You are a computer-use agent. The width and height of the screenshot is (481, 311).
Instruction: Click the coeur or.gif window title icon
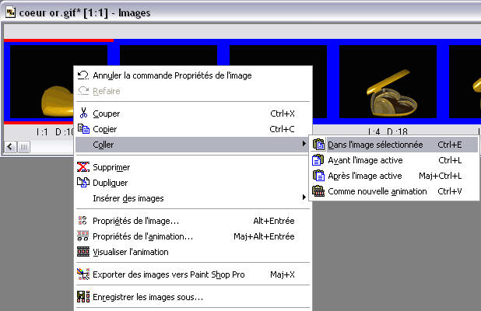coord(10,12)
